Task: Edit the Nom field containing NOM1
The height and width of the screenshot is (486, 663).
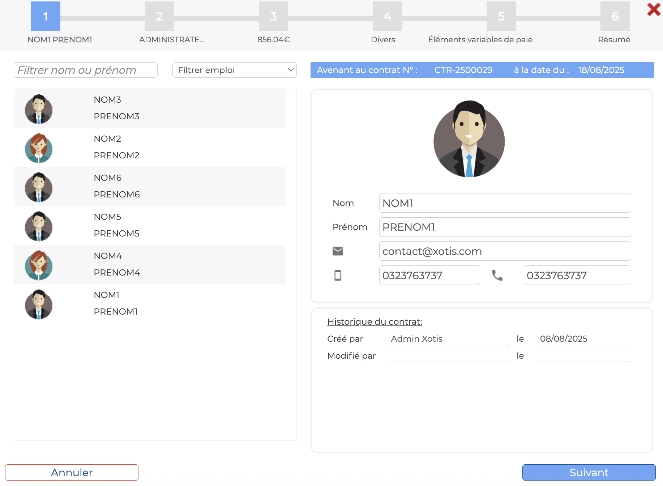Action: (x=505, y=203)
